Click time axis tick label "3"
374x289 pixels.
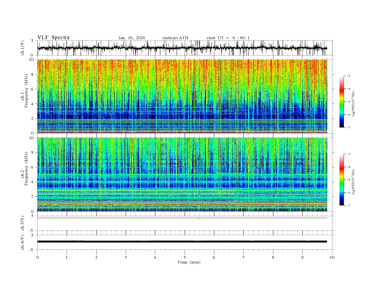click(x=126, y=257)
